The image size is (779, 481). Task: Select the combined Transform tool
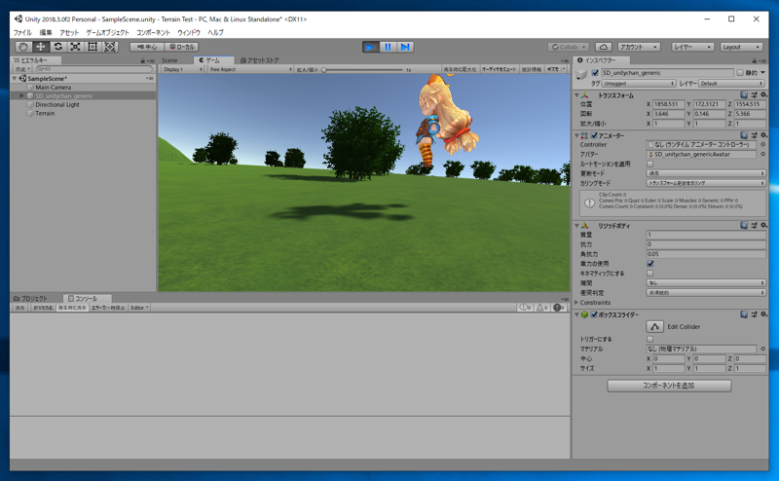[x=110, y=47]
